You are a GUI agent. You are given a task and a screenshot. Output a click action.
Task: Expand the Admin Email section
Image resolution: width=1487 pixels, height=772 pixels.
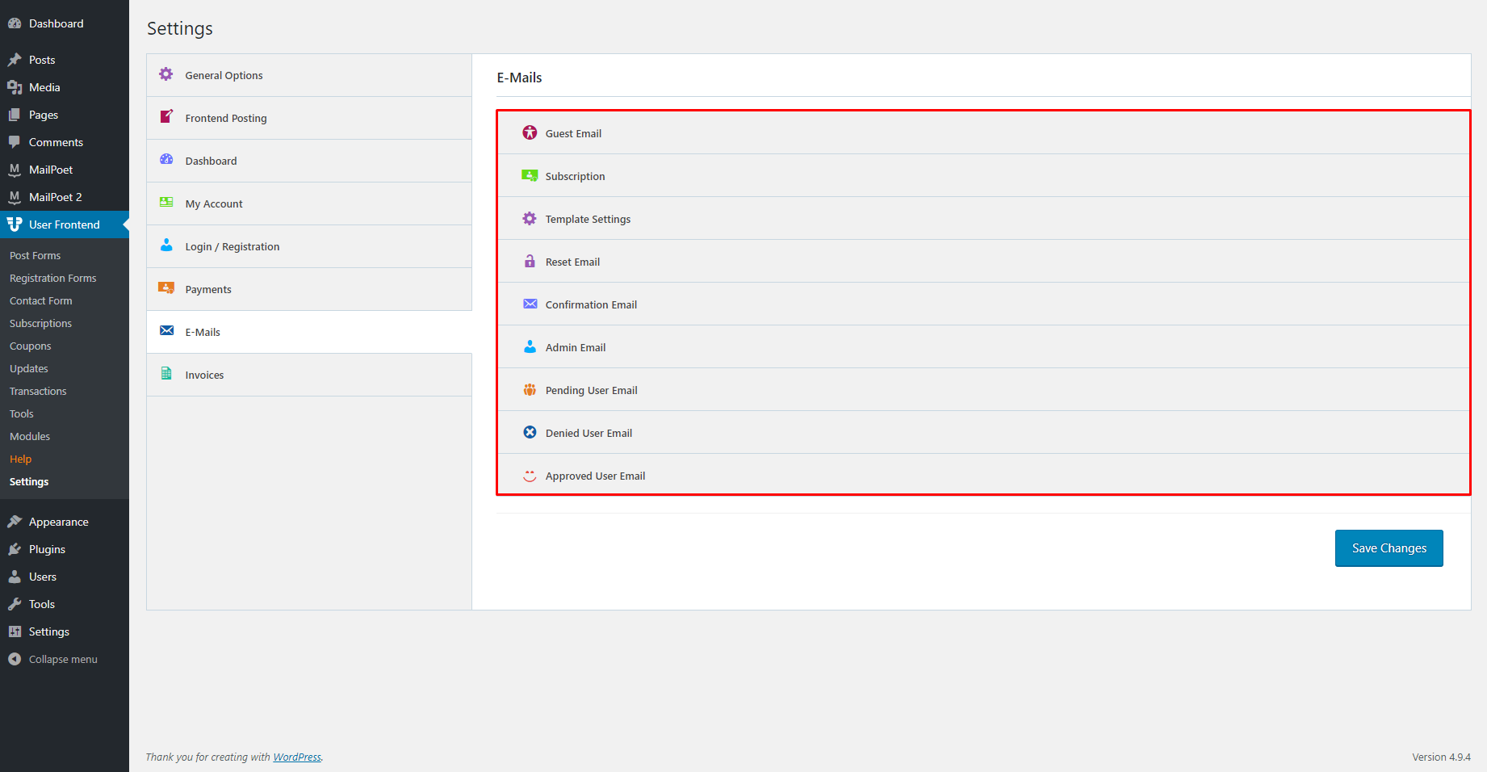983,347
